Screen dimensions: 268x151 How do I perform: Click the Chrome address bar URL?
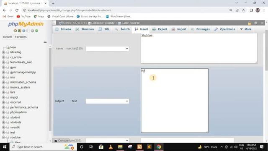click(x=70, y=10)
